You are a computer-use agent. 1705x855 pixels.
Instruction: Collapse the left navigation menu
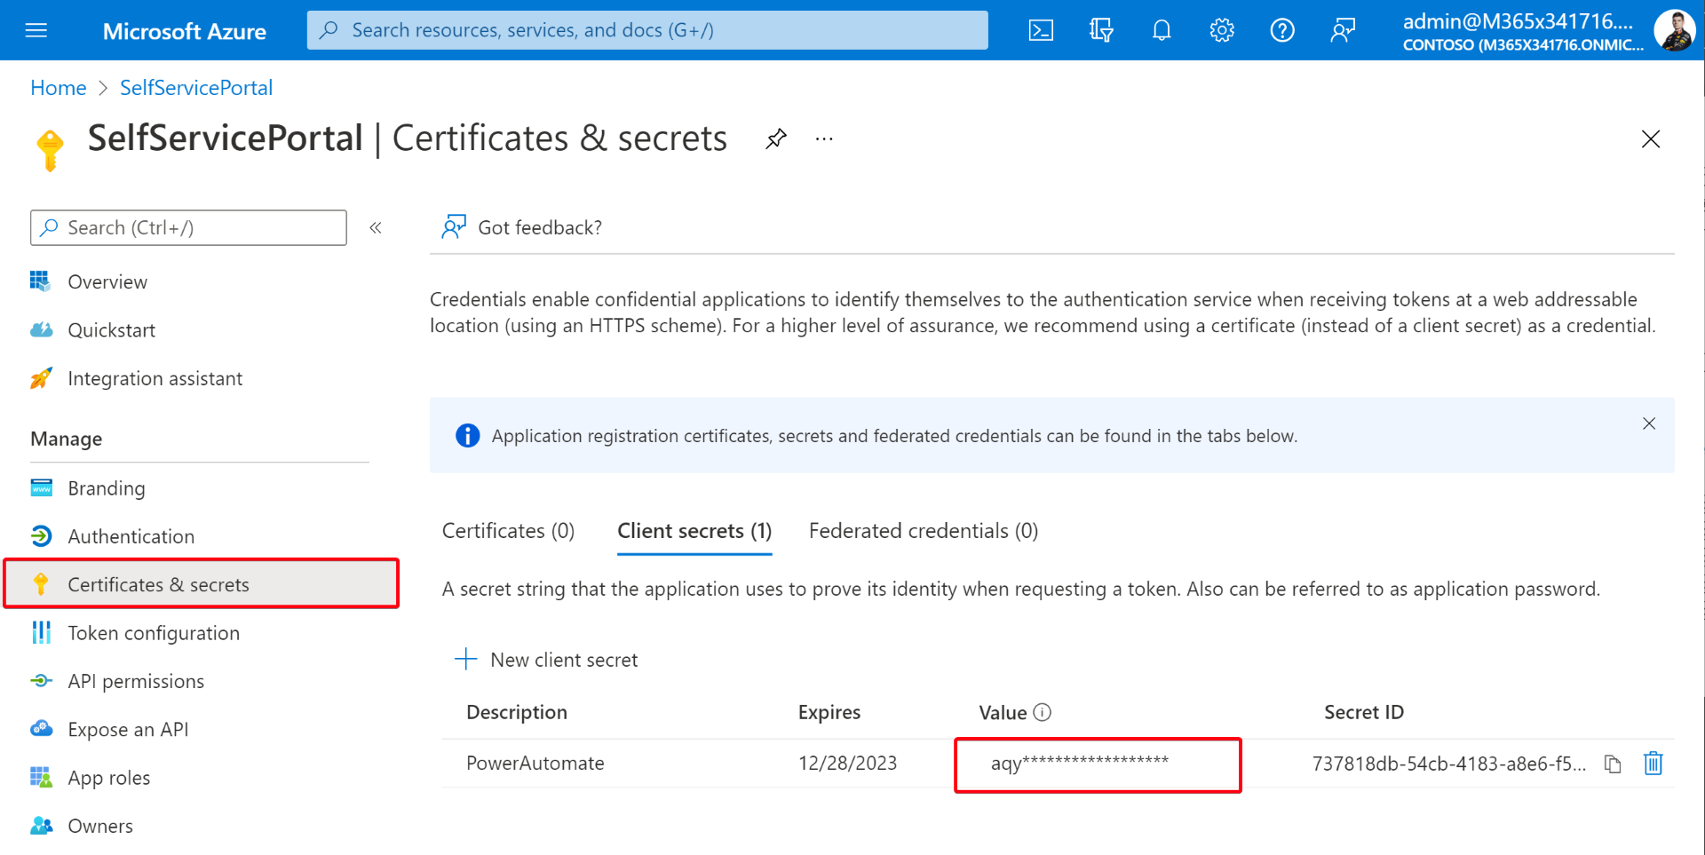(x=376, y=228)
